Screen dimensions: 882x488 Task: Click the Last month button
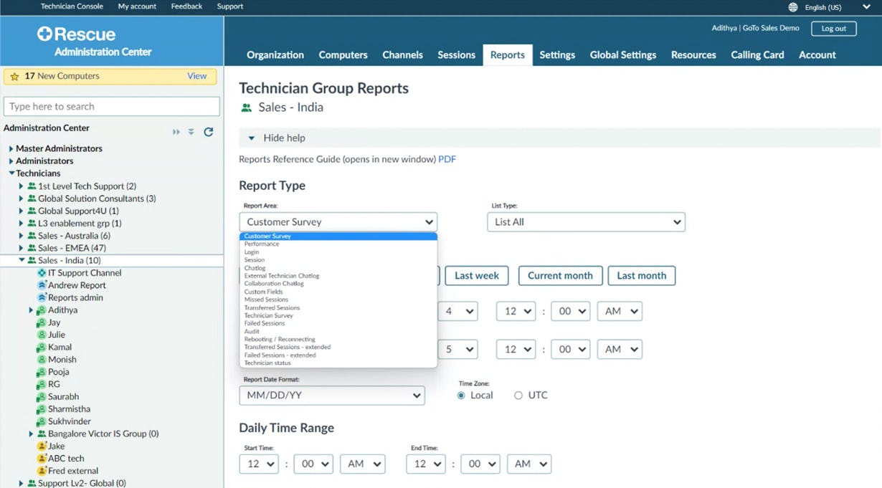(642, 276)
